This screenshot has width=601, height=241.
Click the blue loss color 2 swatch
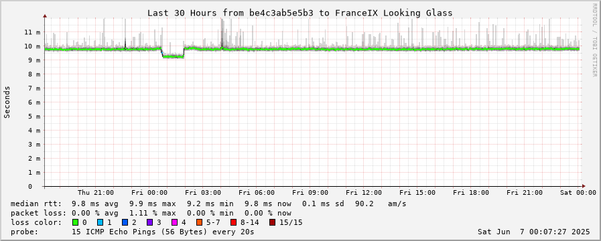tap(125, 222)
